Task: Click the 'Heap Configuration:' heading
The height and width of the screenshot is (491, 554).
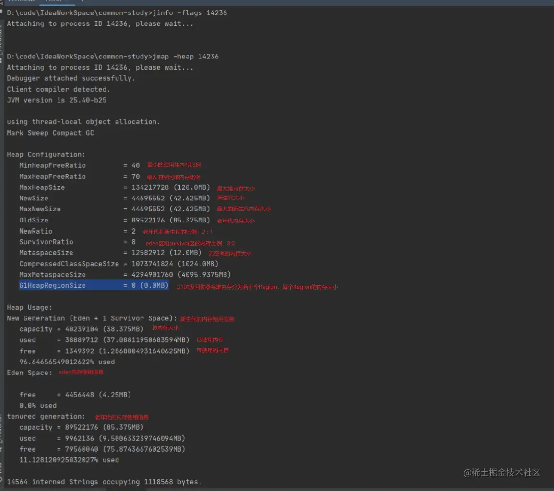Action: tap(46, 155)
